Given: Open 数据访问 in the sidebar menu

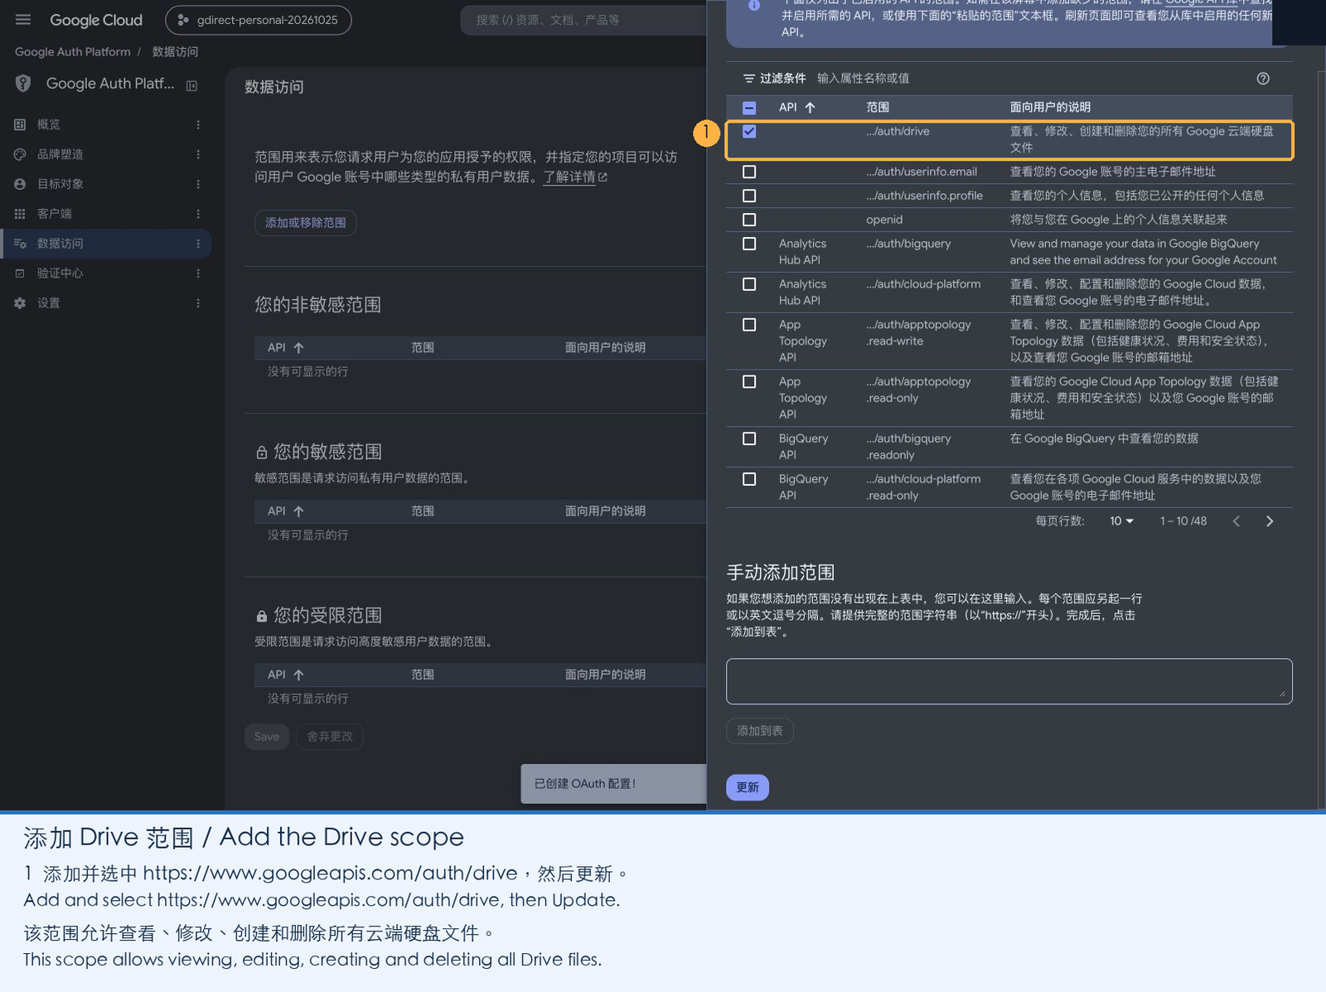Looking at the screenshot, I should (105, 244).
